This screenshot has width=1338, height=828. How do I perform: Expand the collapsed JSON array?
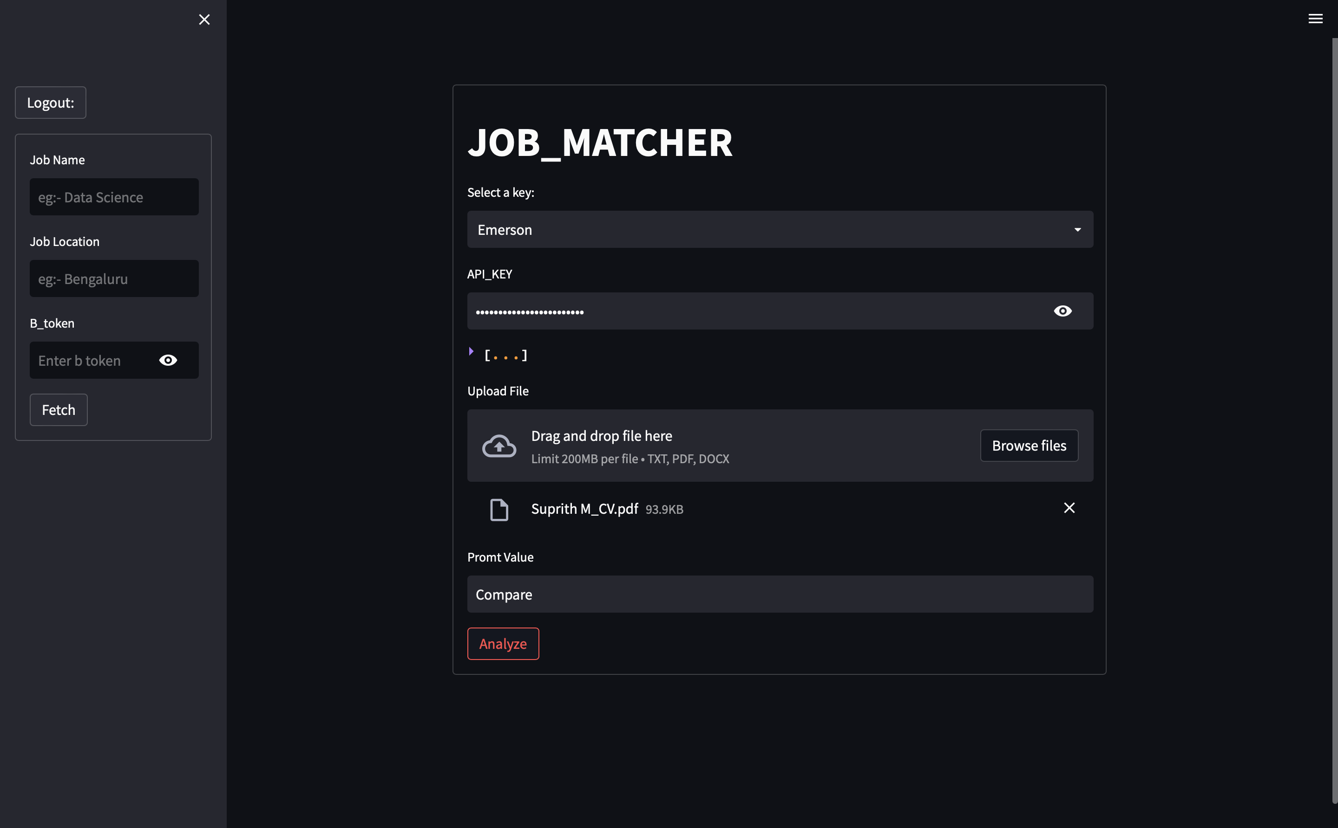[472, 351]
